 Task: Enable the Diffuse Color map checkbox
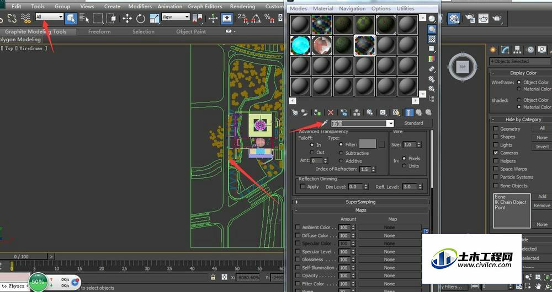298,235
